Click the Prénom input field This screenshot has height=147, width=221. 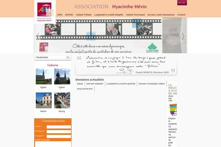pos(59,132)
